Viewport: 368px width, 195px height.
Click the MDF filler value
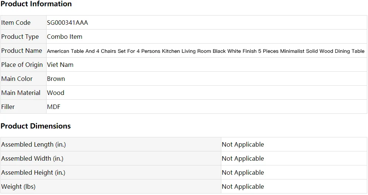(54, 107)
